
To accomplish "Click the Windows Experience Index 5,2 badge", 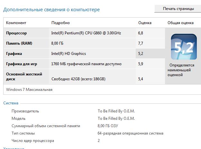I will coord(184,47).
